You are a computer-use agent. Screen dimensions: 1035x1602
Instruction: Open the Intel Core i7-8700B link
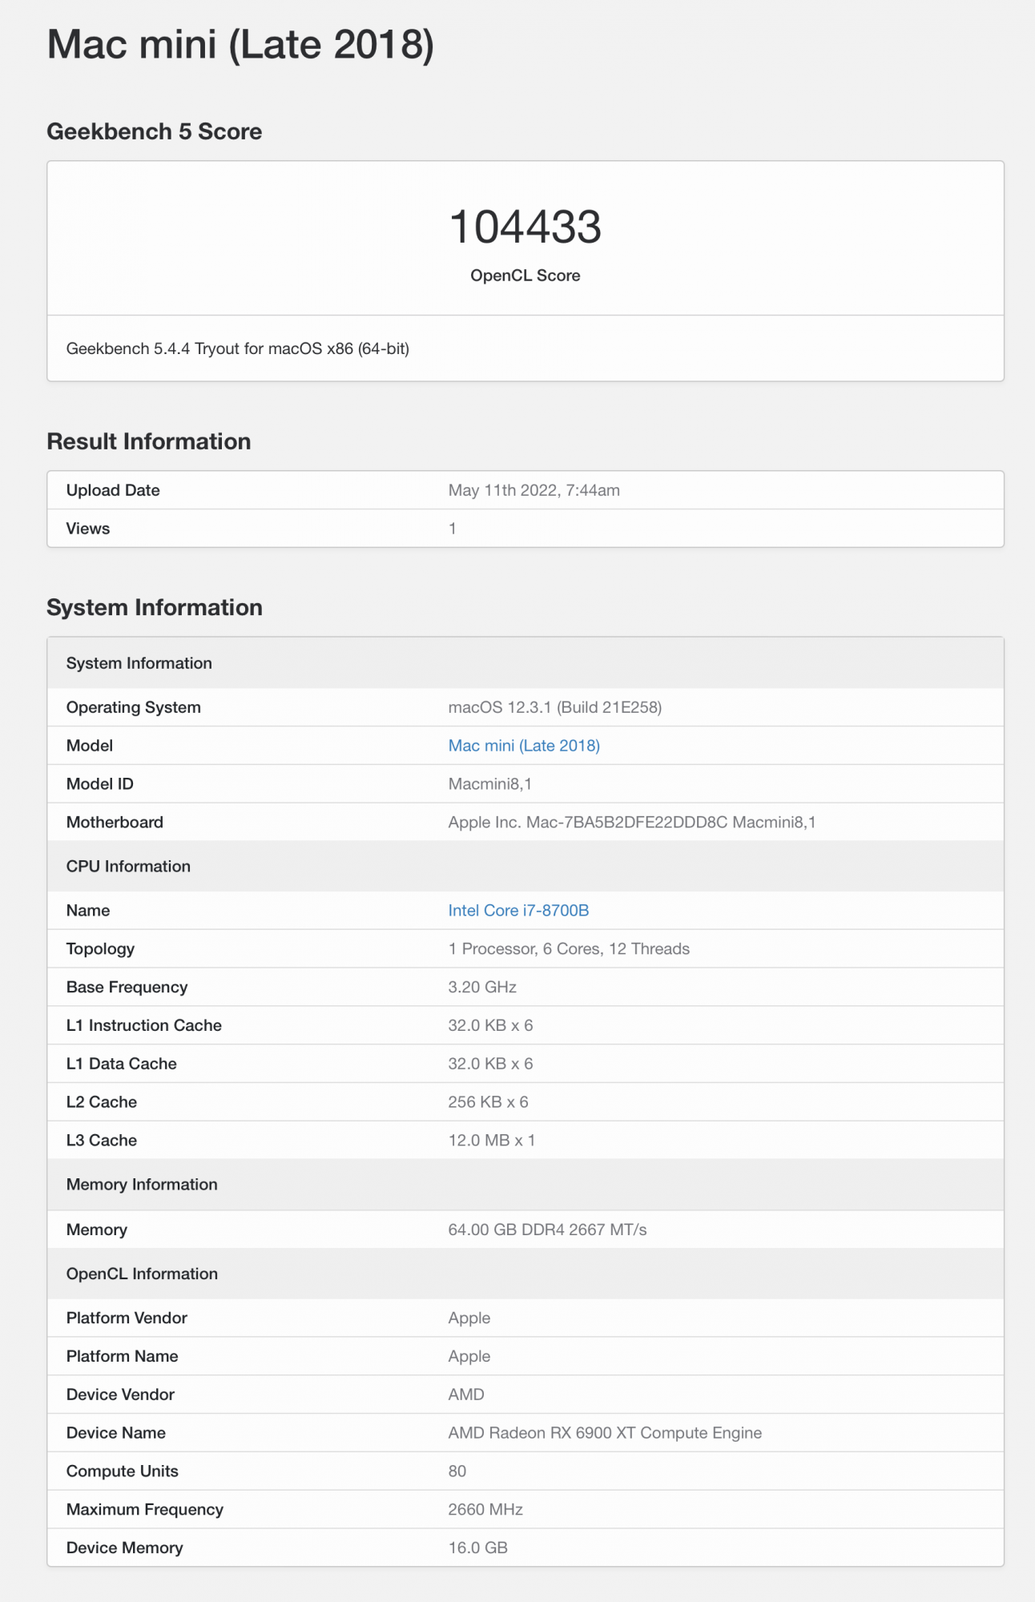pos(518,911)
